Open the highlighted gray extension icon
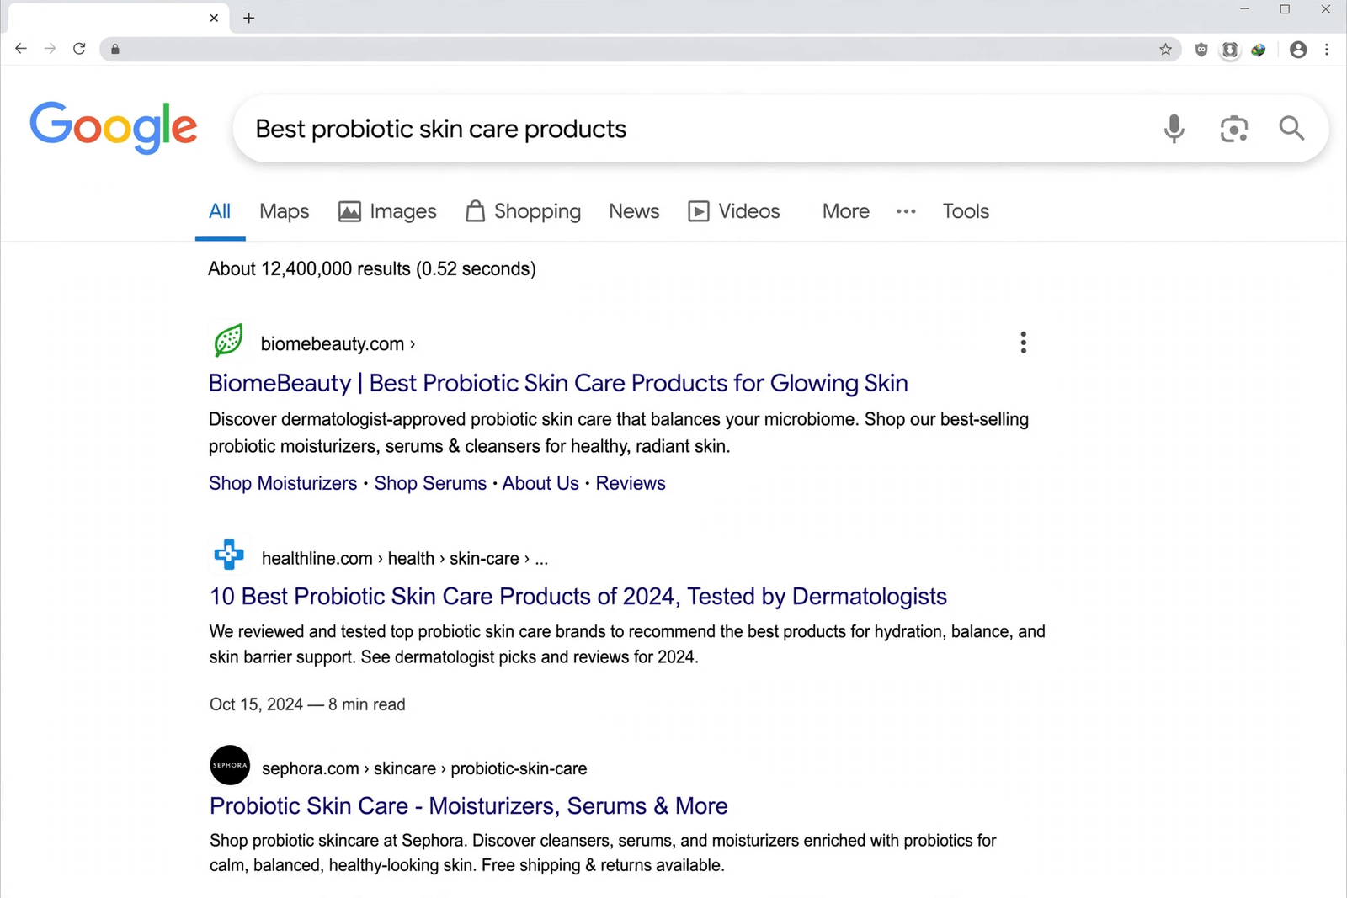The height and width of the screenshot is (898, 1347). pyautogui.click(x=1230, y=50)
